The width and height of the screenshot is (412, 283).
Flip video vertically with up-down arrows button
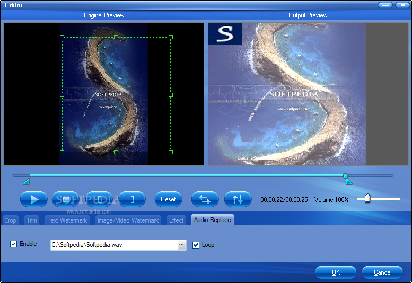[x=238, y=199]
